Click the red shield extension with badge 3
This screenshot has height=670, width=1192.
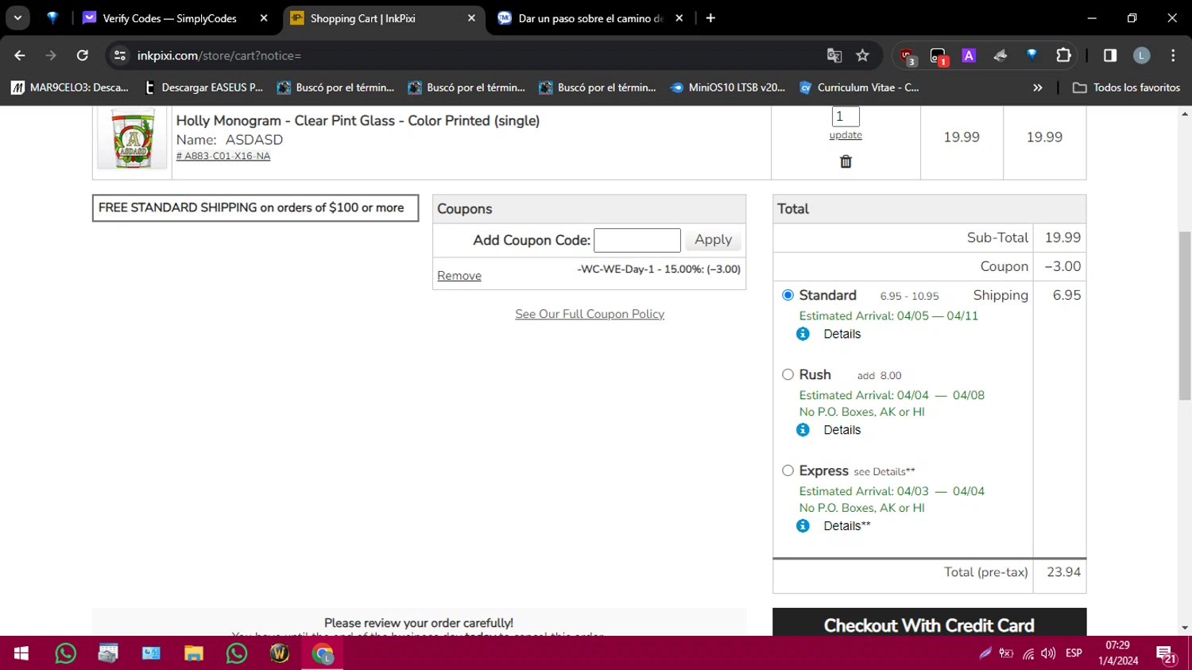907,56
